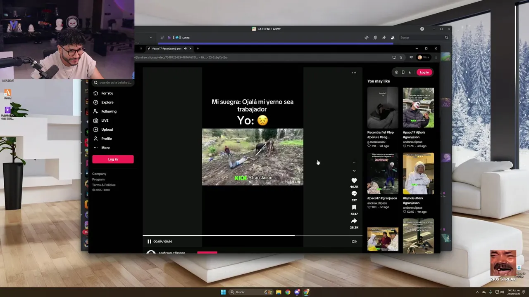Image resolution: width=529 pixels, height=297 pixels.
Task: Open Program footer link
Action: click(x=98, y=179)
